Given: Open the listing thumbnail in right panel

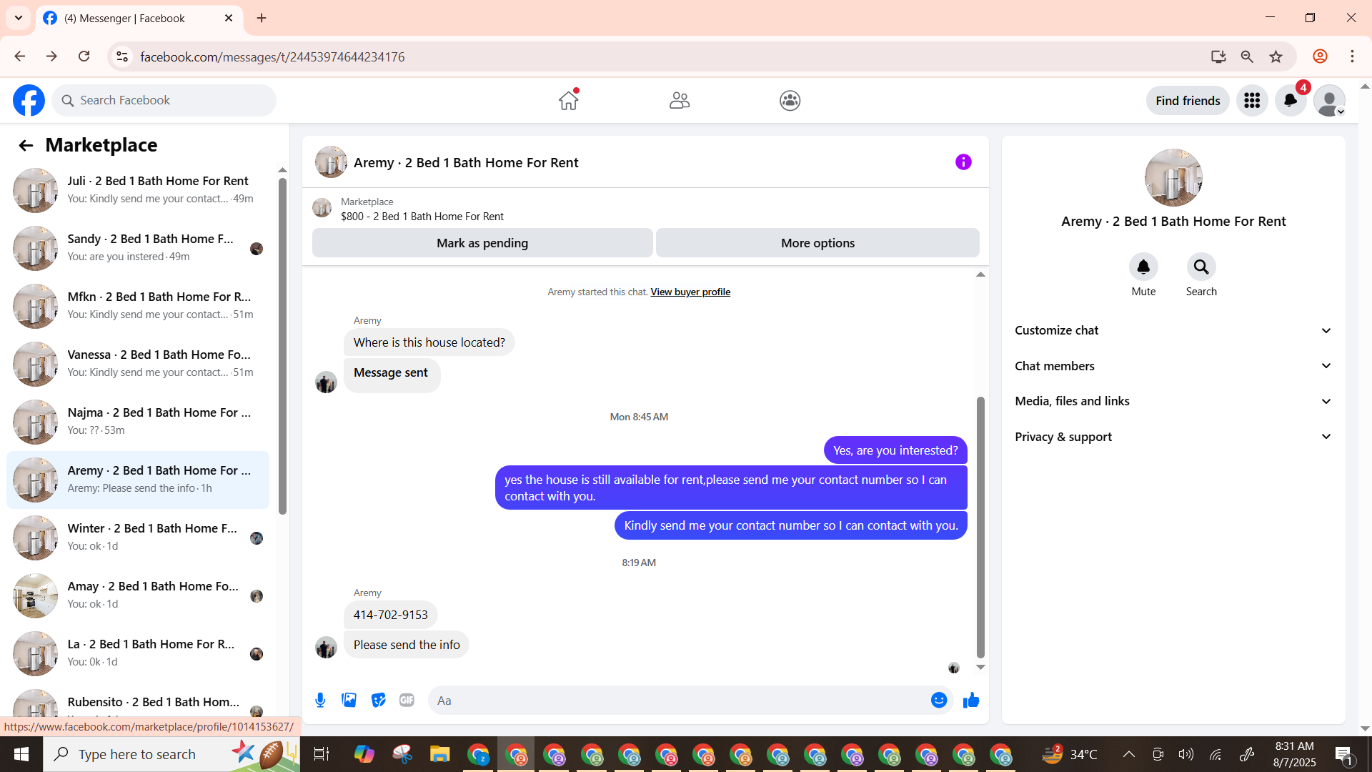Looking at the screenshot, I should point(1173,178).
